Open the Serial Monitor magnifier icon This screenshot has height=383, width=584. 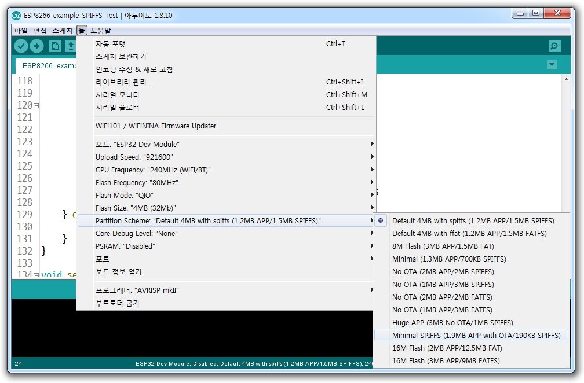554,46
